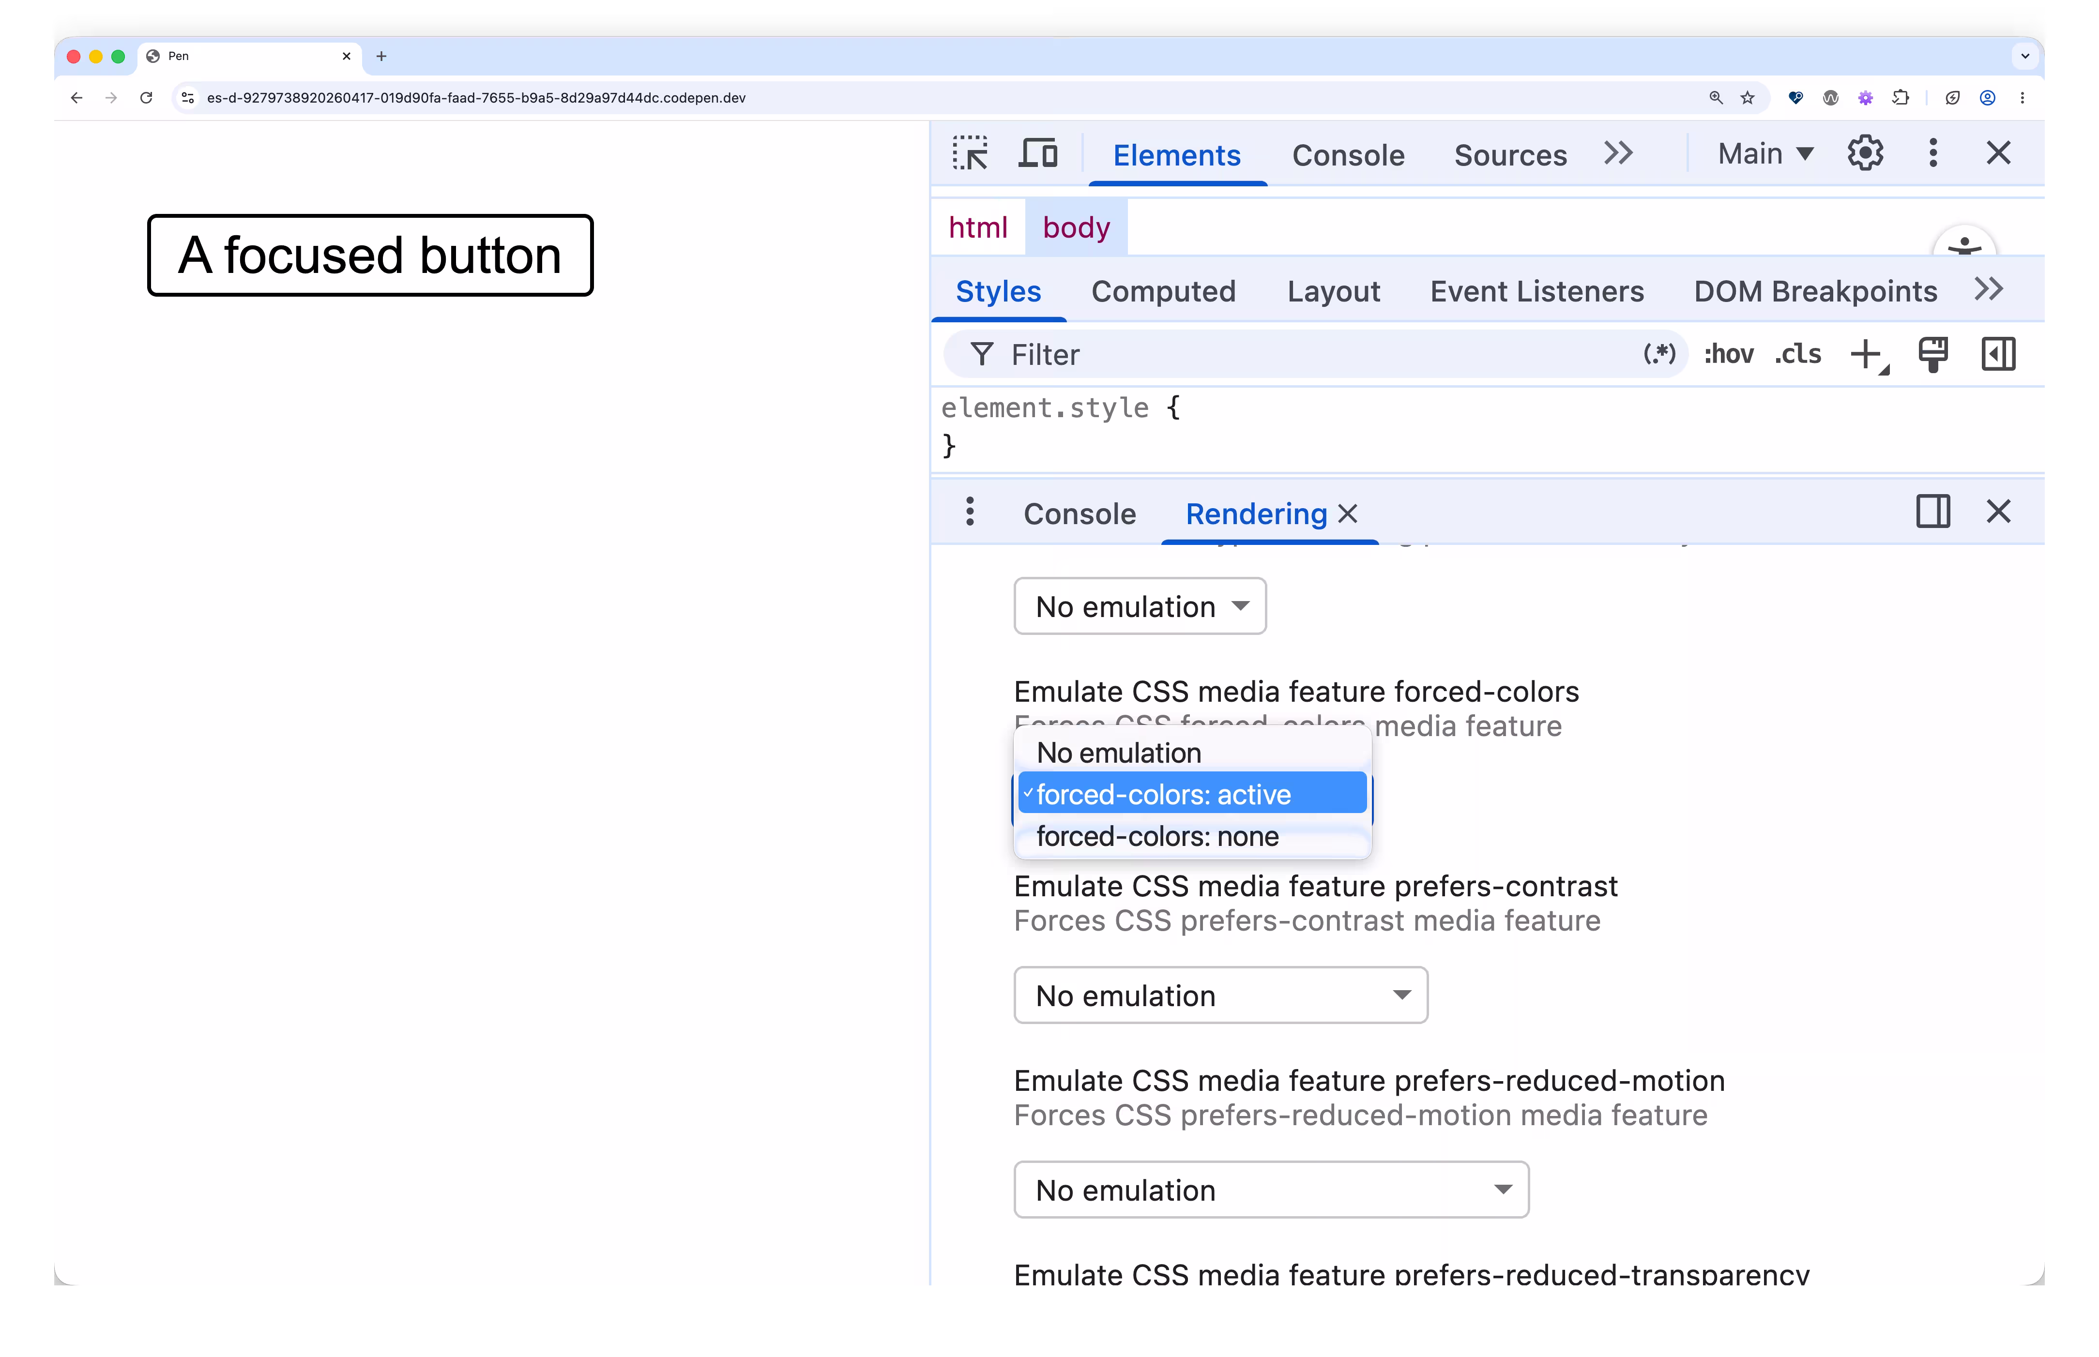This screenshot has height=1357, width=2099.
Task: Toggle element classes with .cls
Action: pyautogui.click(x=1797, y=353)
